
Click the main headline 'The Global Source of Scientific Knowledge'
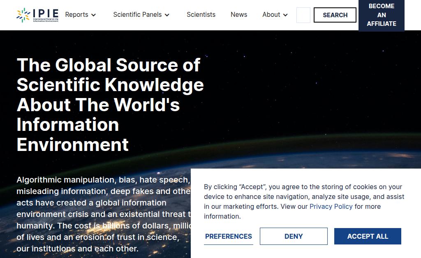(x=110, y=105)
